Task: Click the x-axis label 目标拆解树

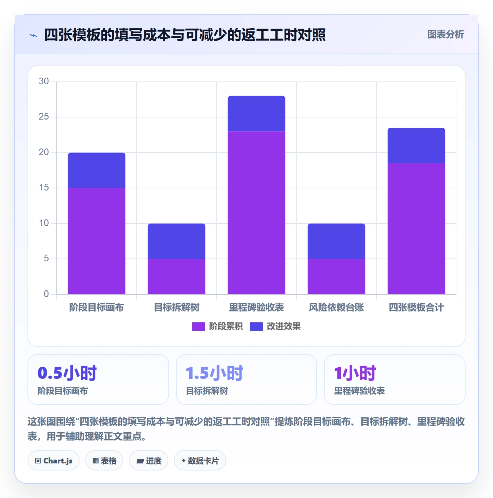Action: [x=176, y=308]
